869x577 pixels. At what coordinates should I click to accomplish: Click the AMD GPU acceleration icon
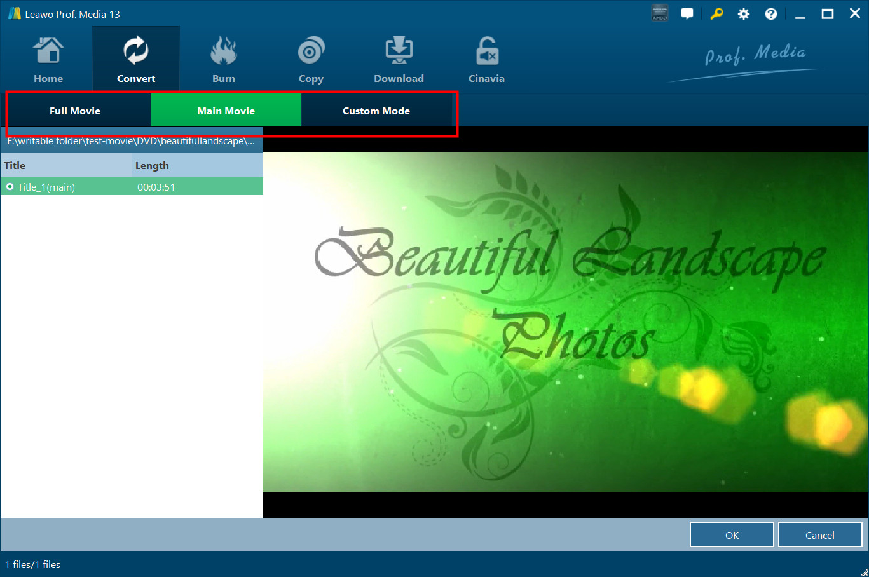click(x=660, y=13)
